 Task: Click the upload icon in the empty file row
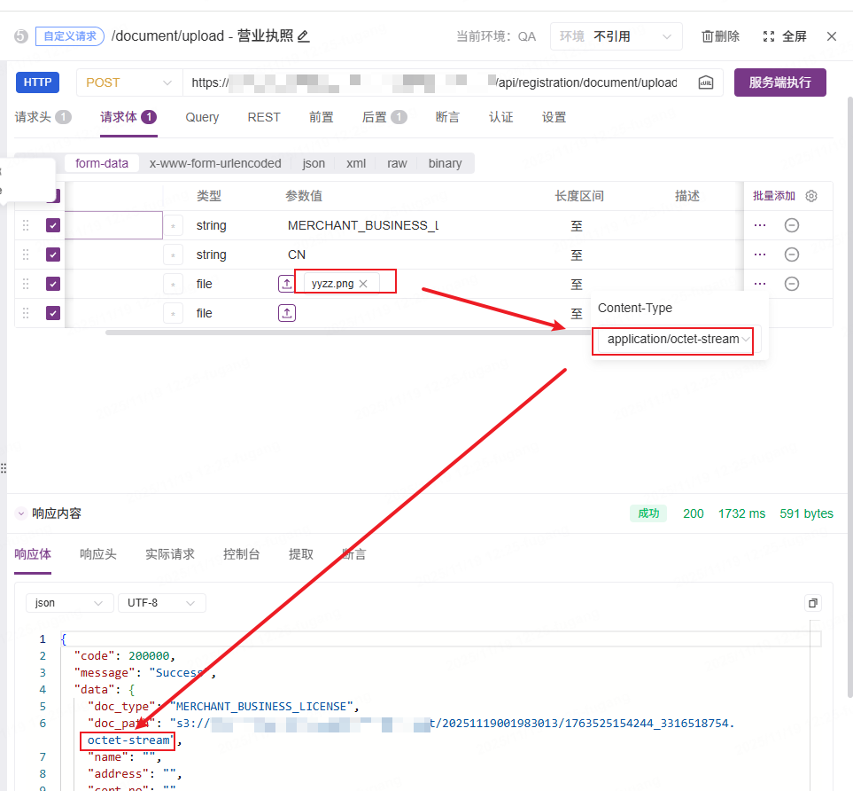click(287, 313)
